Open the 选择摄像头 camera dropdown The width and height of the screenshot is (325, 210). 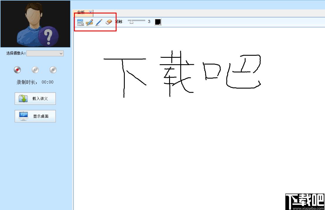coord(45,53)
